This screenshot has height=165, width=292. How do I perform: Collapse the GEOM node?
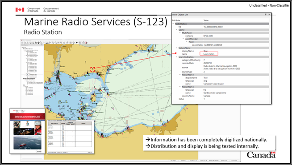click(x=177, y=30)
